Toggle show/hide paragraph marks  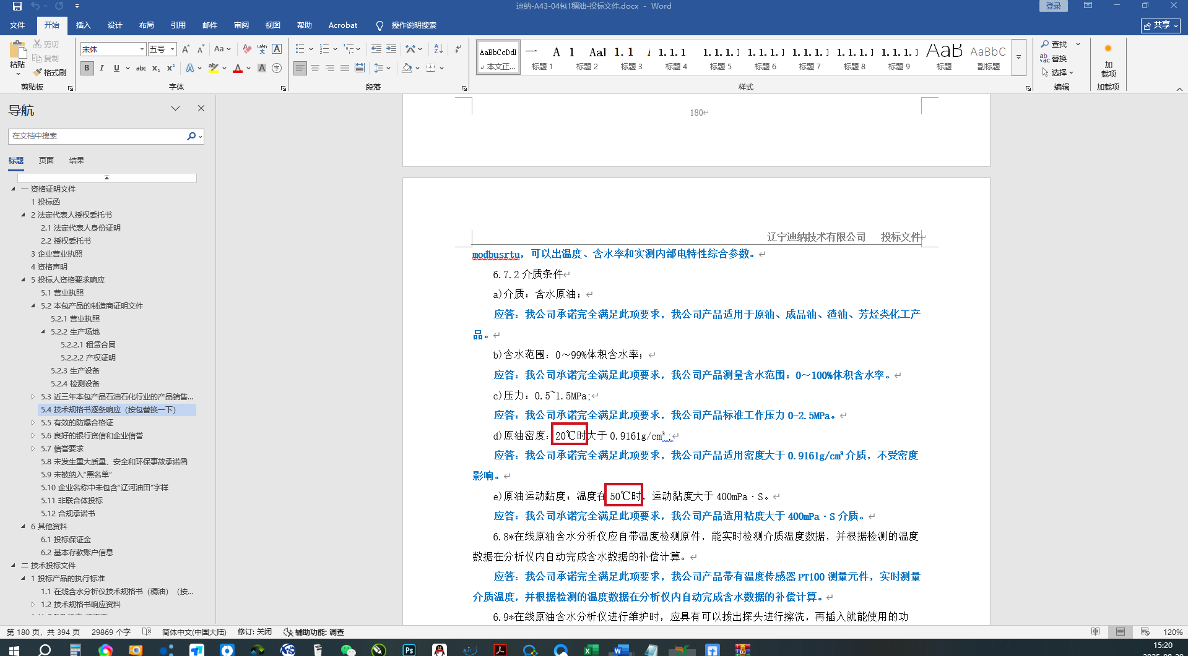point(457,49)
